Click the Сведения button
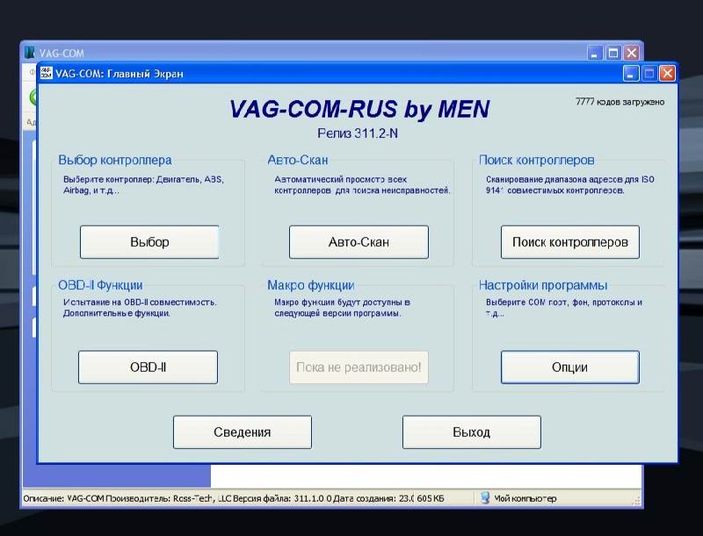Viewport: 703px width, 536px height. 243,432
